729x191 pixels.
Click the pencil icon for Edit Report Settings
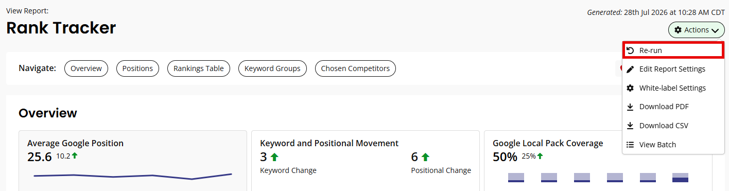coord(630,69)
